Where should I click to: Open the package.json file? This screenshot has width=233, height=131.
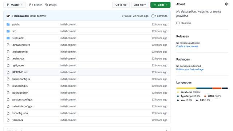pos(20,93)
